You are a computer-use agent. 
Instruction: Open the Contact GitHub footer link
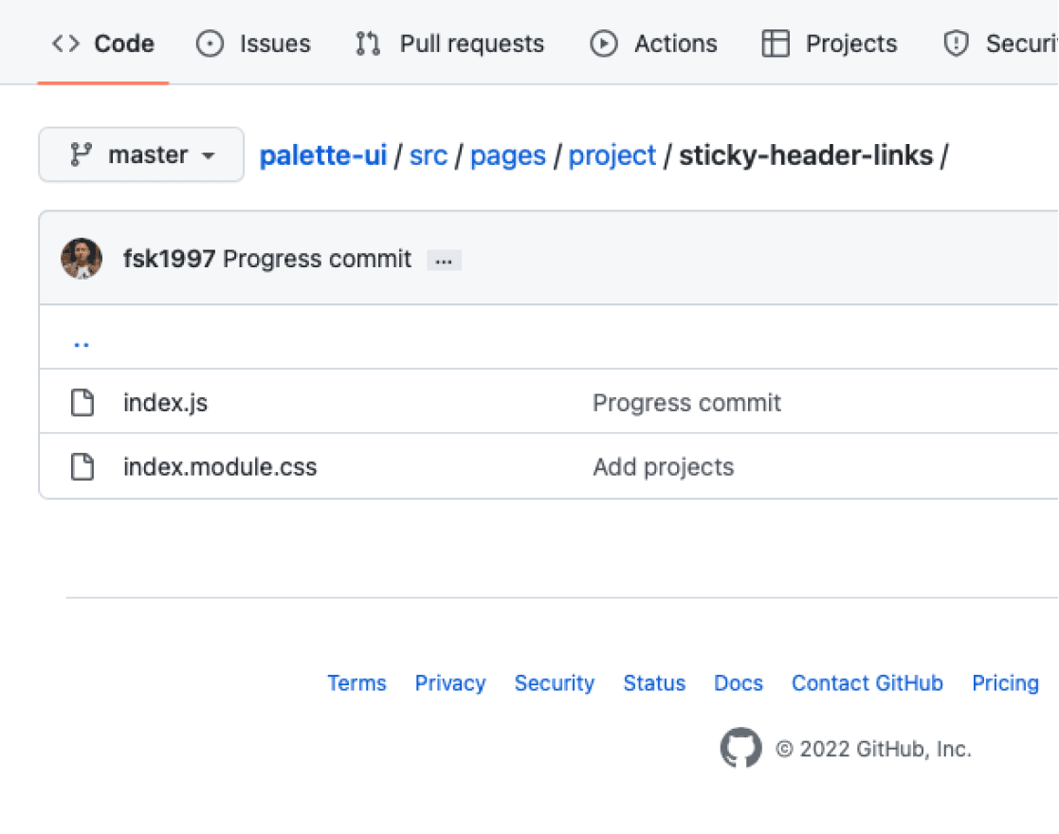pos(867,683)
